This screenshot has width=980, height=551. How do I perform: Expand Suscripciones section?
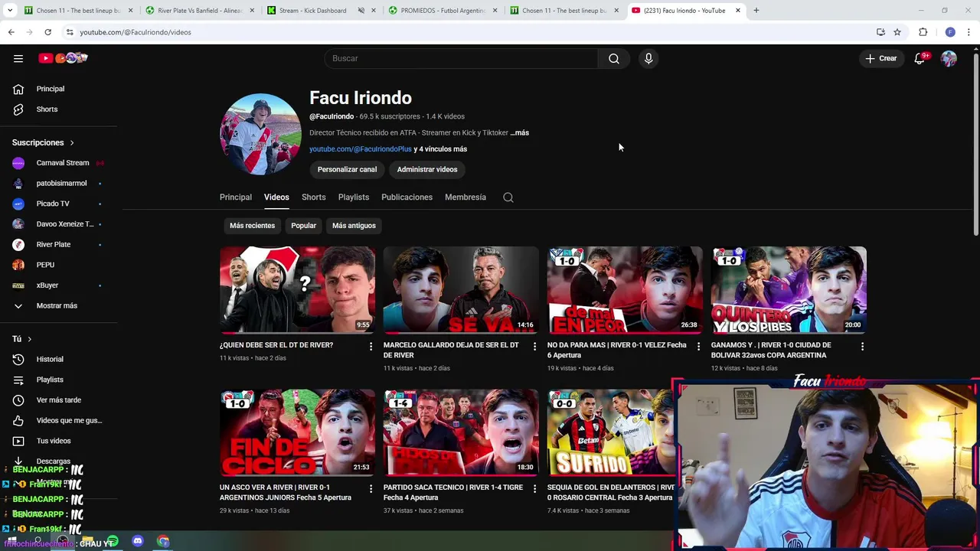pyautogui.click(x=44, y=142)
